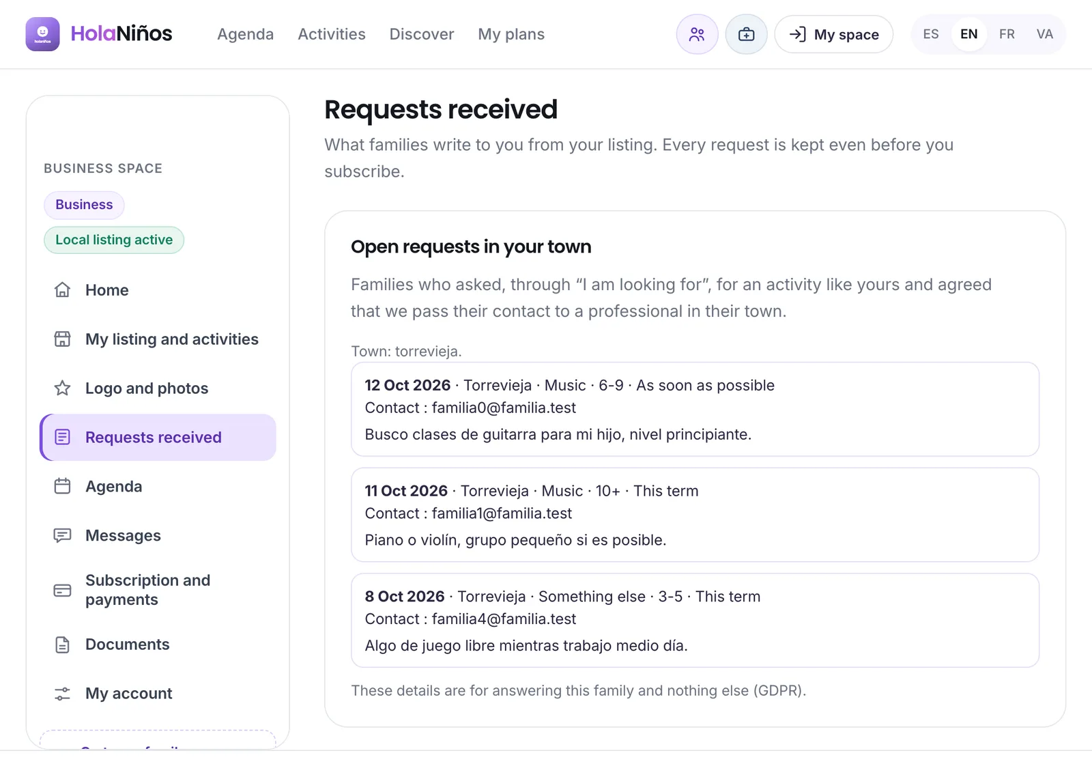Open sidebar Home page
Image resolution: width=1092 pixels, height=766 pixels.
(x=158, y=290)
